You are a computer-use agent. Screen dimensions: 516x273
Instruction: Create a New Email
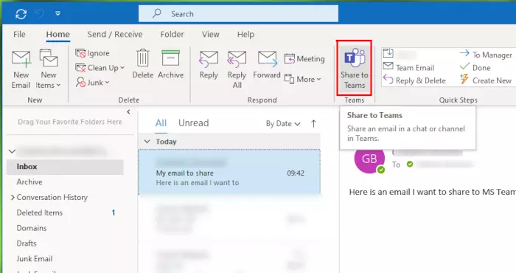pyautogui.click(x=21, y=69)
